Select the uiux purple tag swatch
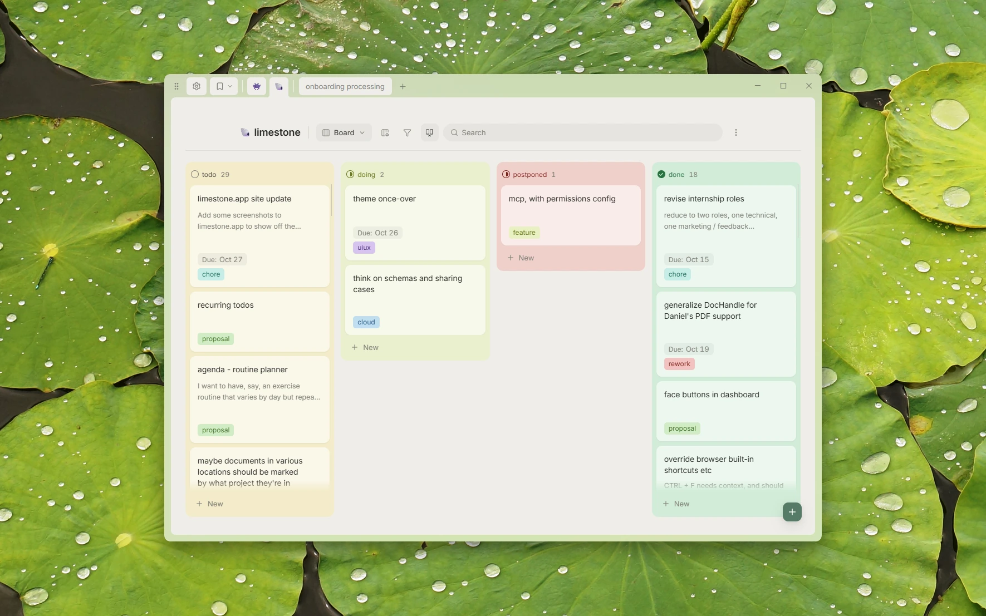 (364, 248)
